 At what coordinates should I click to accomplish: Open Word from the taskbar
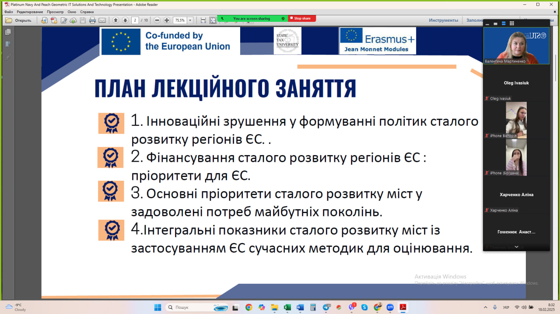pos(300,307)
